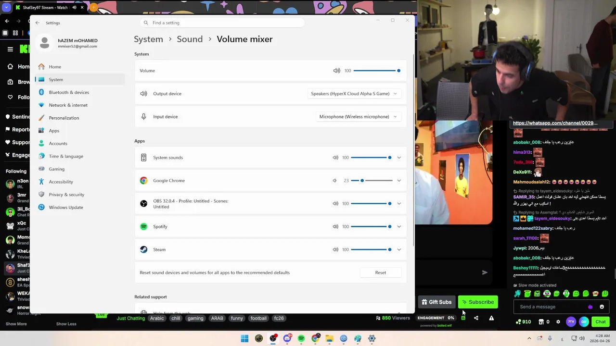Click the fc26 stream tag
This screenshot has width=616, height=346.
click(x=279, y=318)
